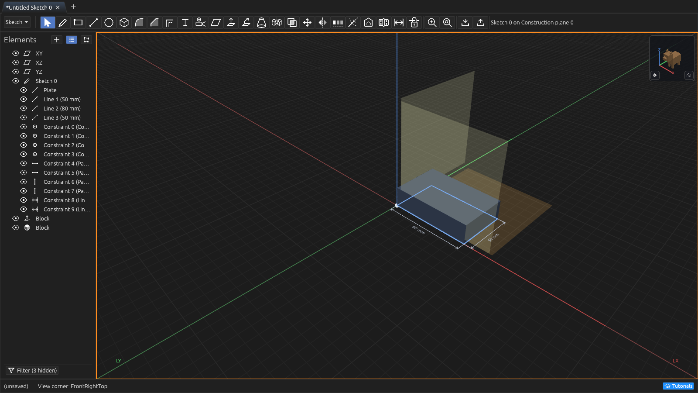Select Constraint 0 in element list
Screen dimensions: 698x393
point(66,127)
